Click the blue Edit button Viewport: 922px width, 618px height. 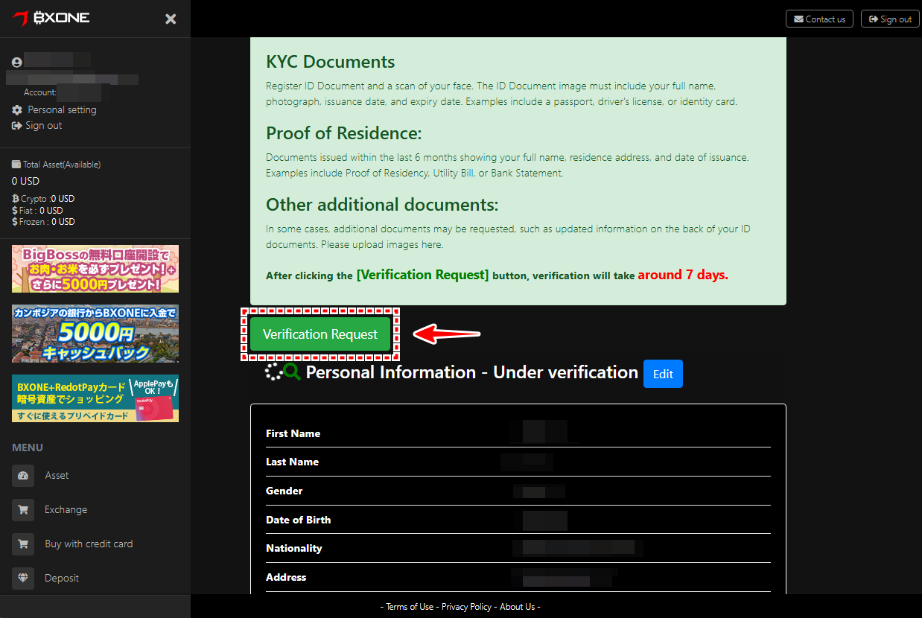point(663,375)
